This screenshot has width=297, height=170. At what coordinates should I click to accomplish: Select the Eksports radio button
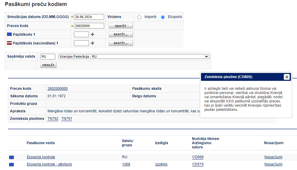tap(163, 17)
